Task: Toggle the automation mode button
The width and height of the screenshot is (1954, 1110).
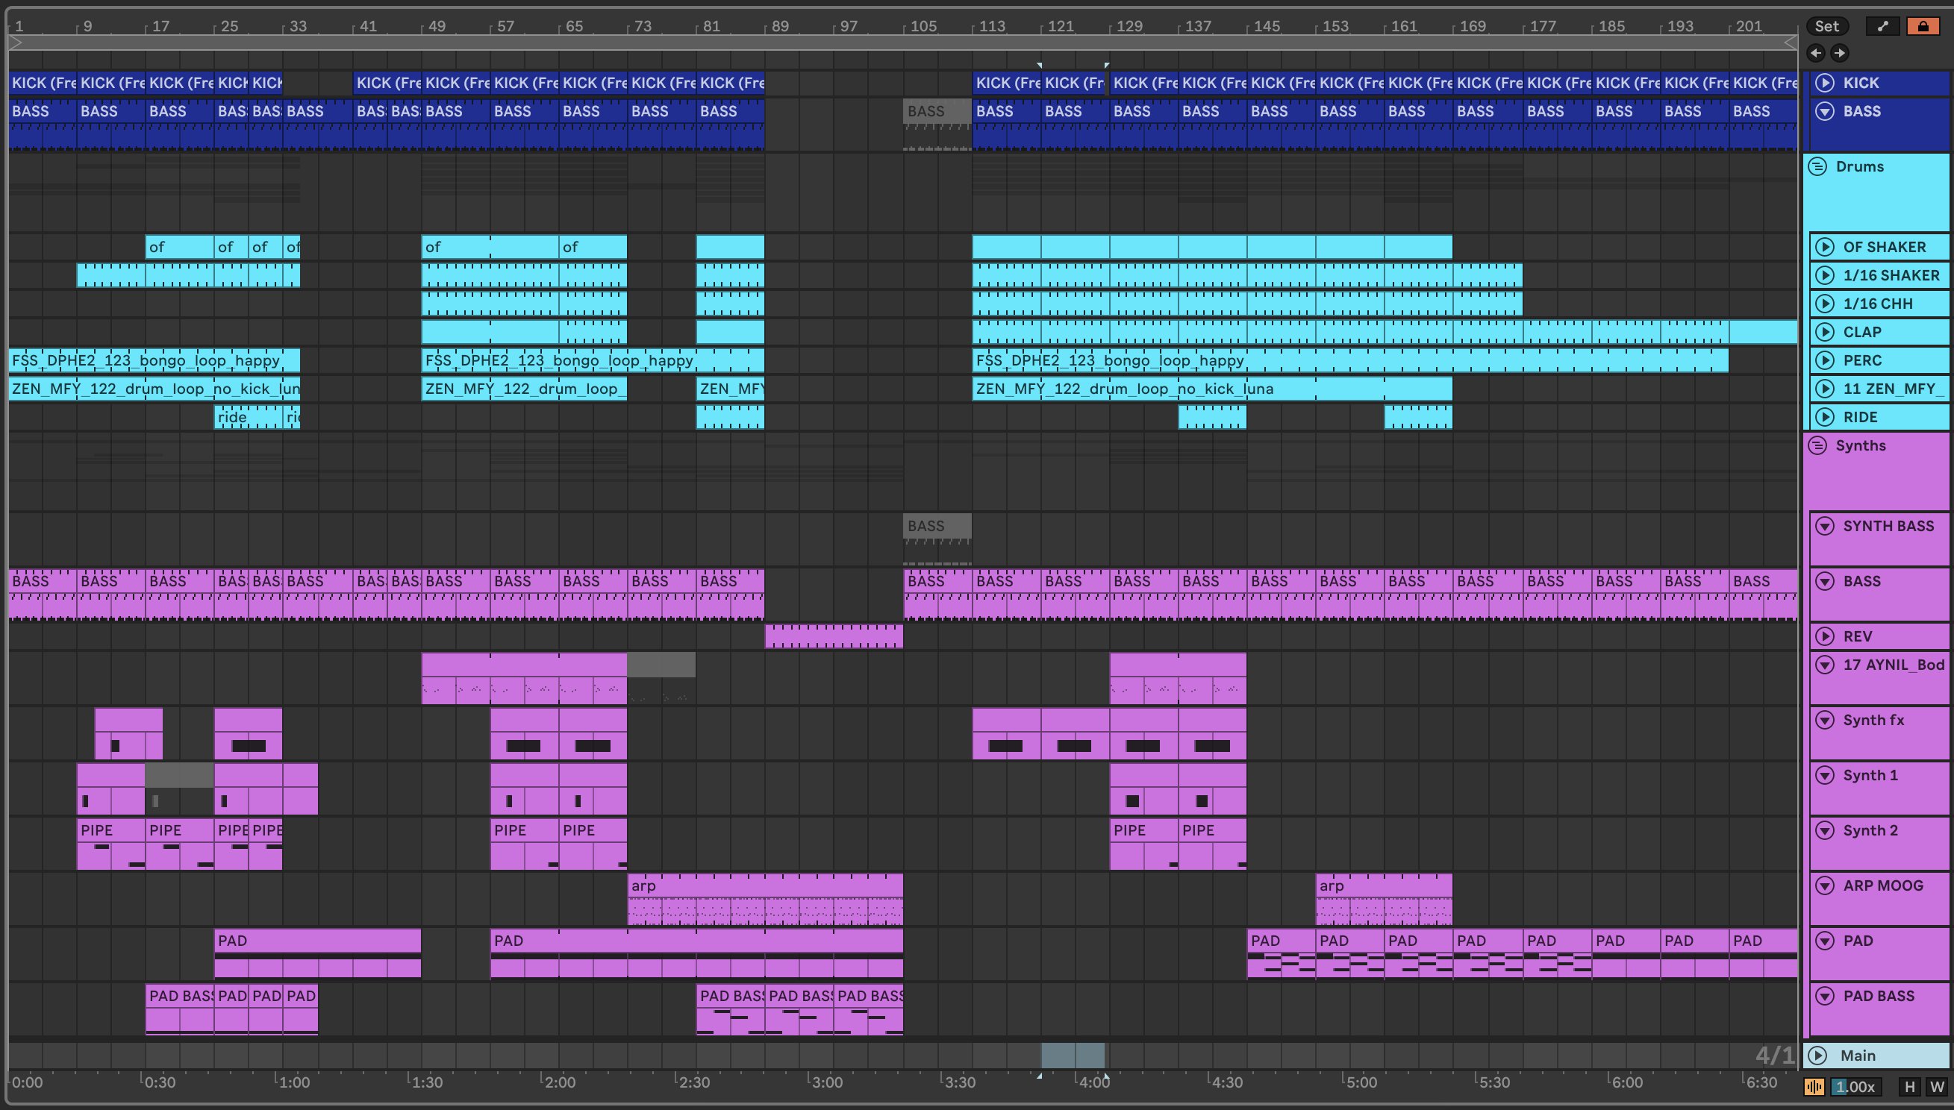Action: [1882, 26]
